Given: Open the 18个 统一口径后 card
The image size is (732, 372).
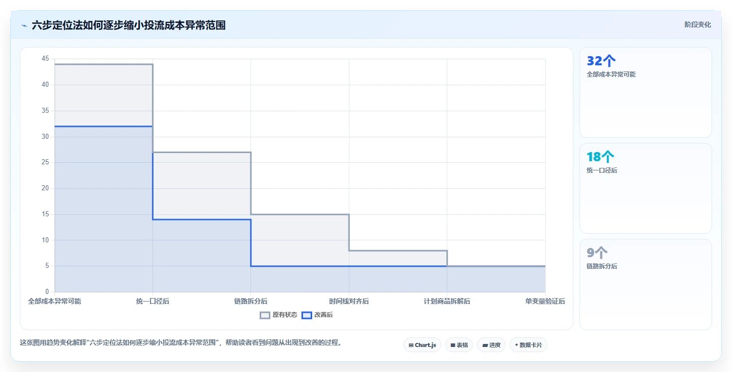Looking at the screenshot, I should (x=645, y=188).
